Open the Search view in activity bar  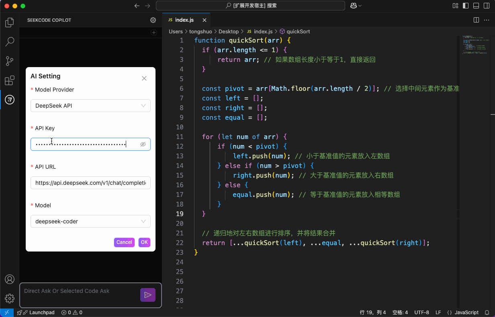click(x=10, y=41)
